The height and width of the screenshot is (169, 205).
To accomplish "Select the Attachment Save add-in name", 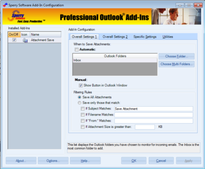I will [43, 40].
